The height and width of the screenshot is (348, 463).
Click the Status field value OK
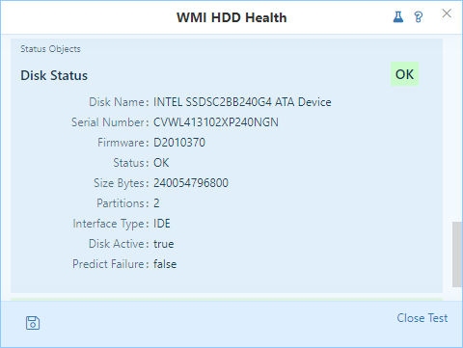[x=161, y=163]
